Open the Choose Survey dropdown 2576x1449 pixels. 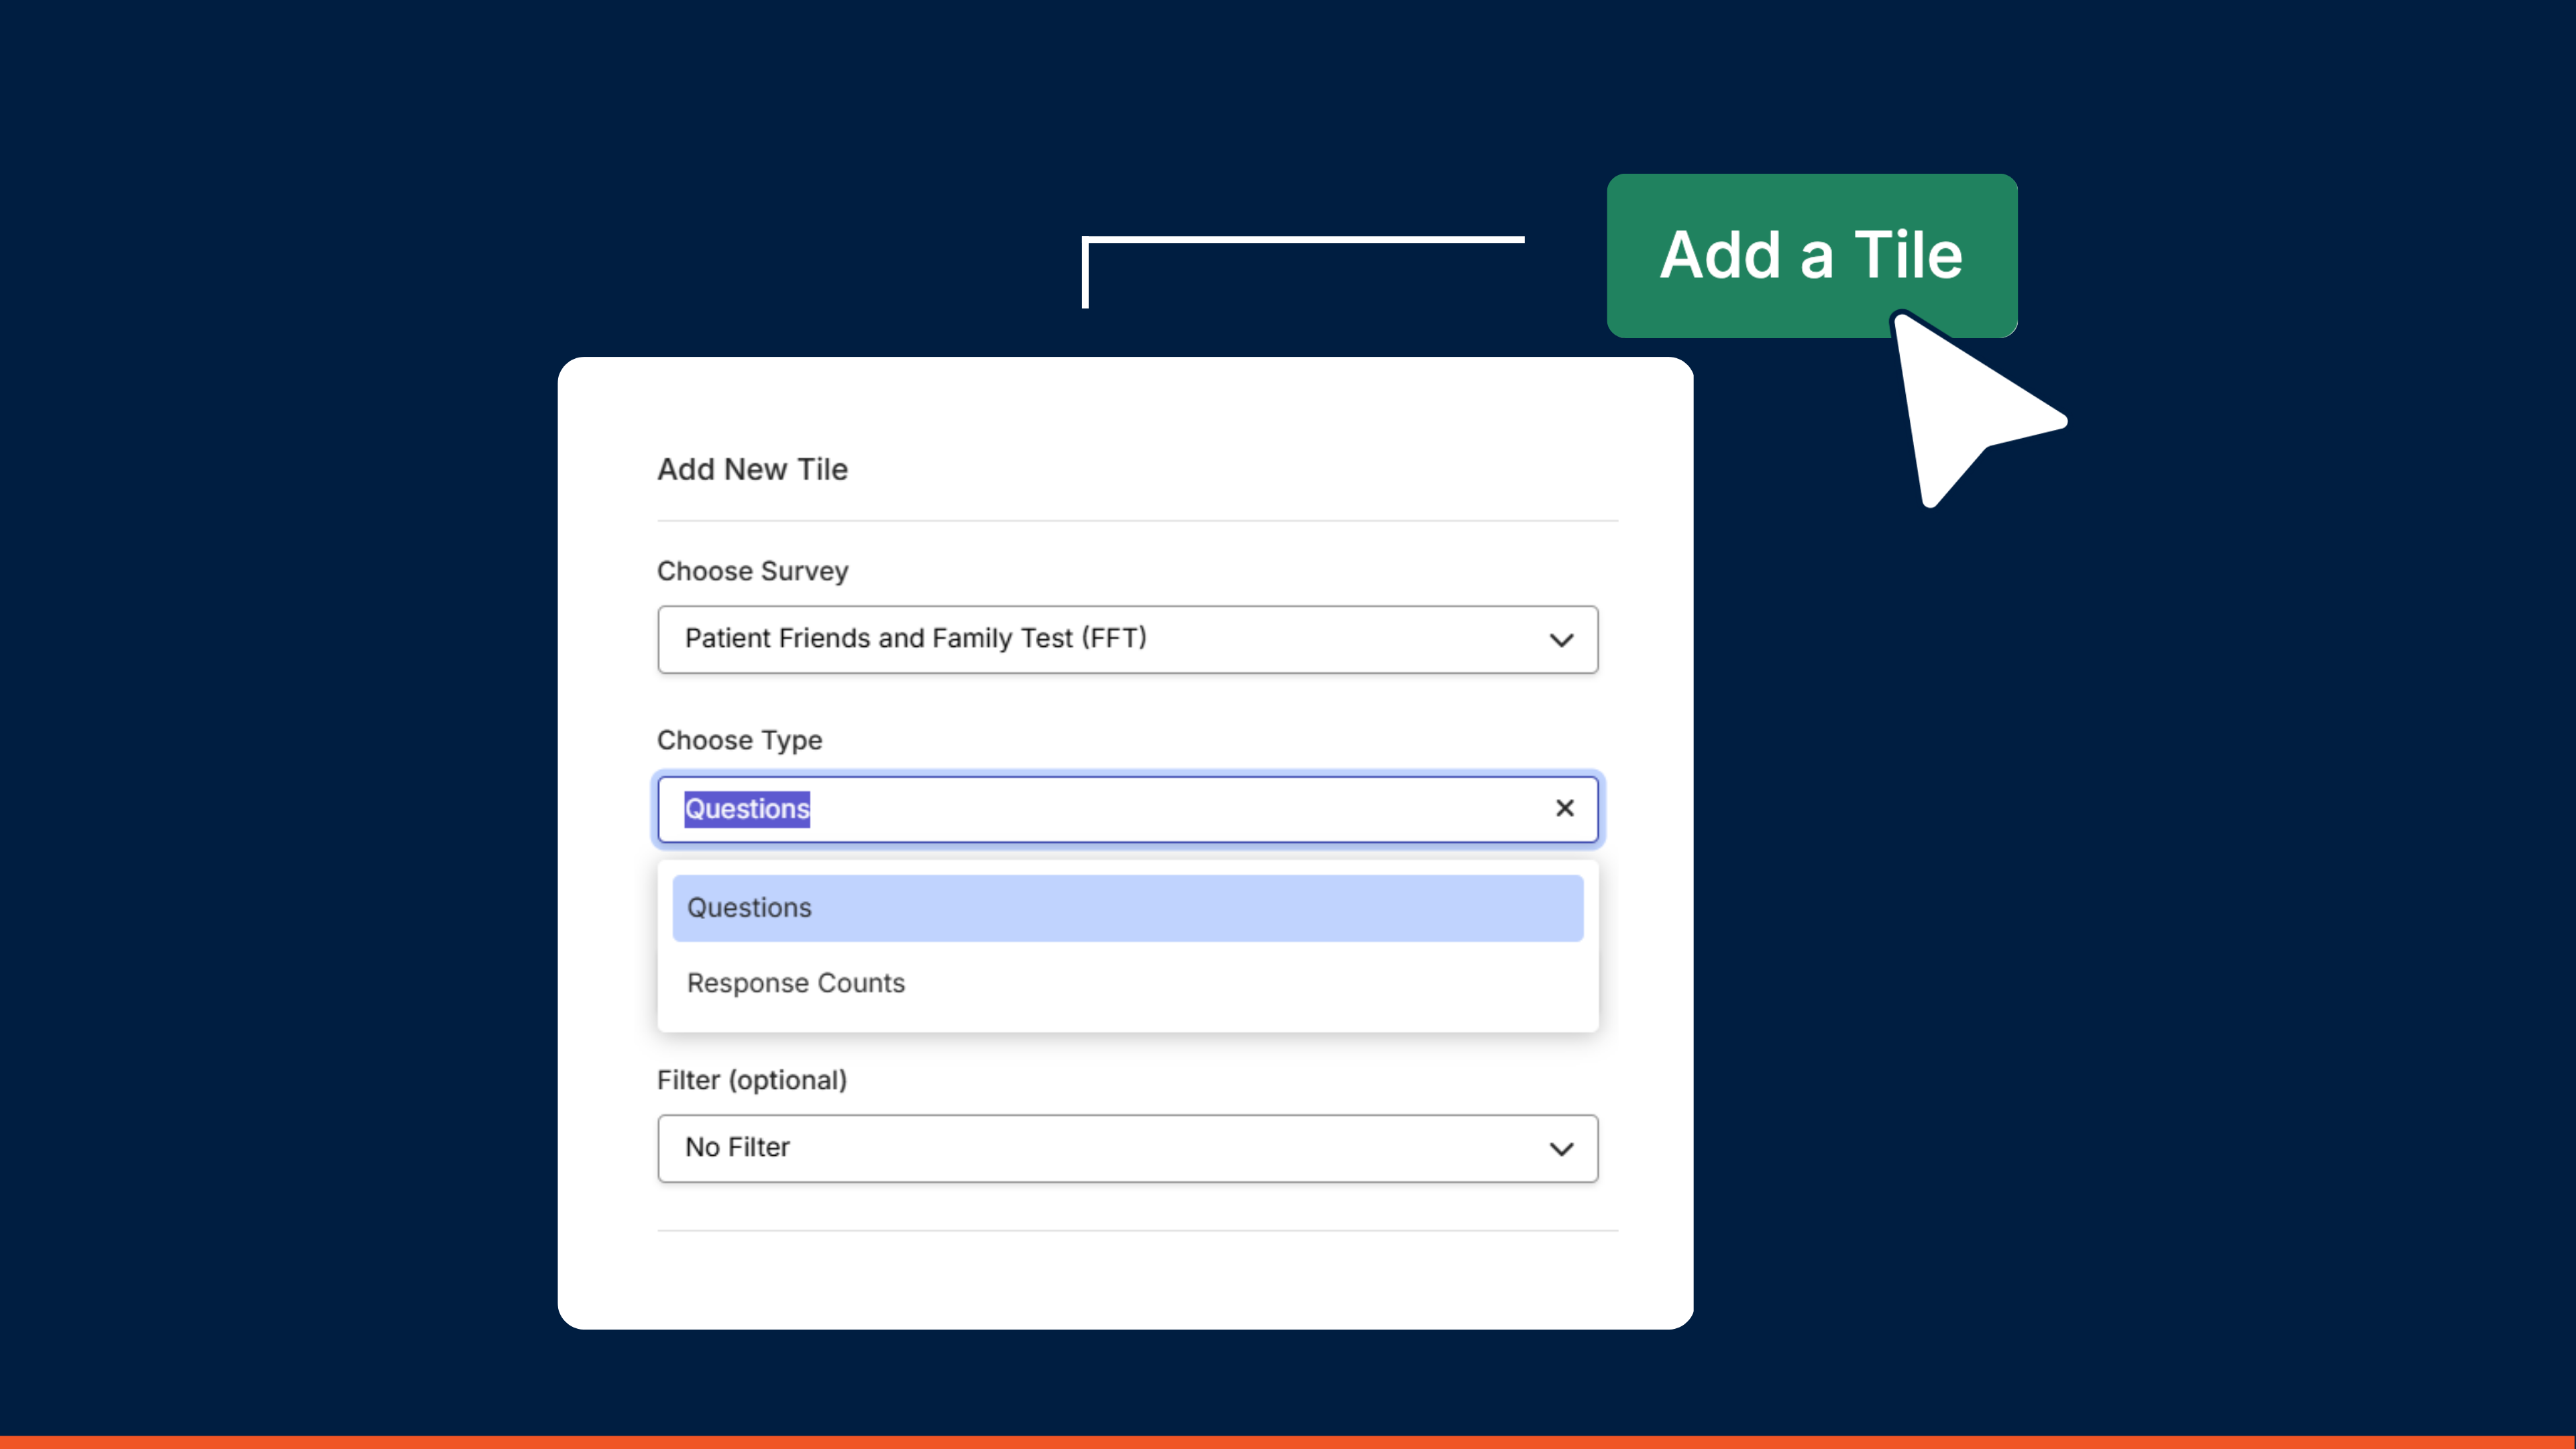tap(1127, 639)
